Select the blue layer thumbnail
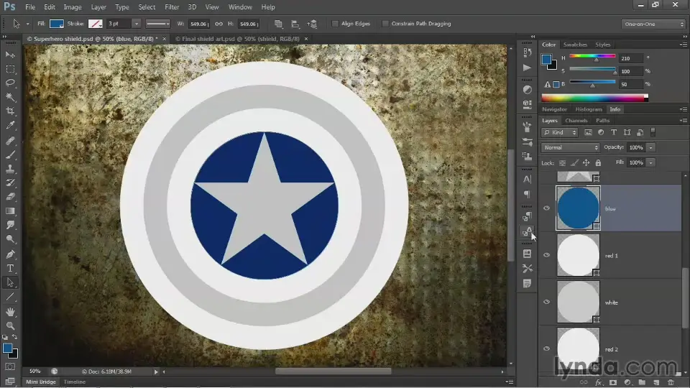 pos(578,208)
